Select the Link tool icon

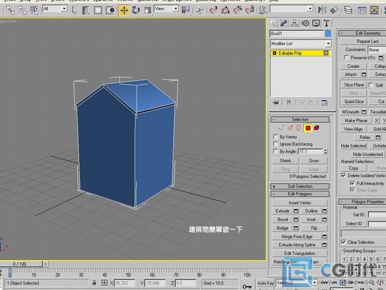coord(10,10)
